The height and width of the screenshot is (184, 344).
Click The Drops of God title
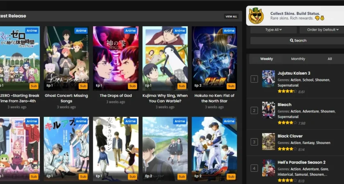115,96
